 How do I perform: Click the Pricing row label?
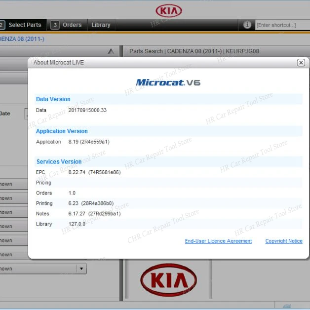[43, 183]
